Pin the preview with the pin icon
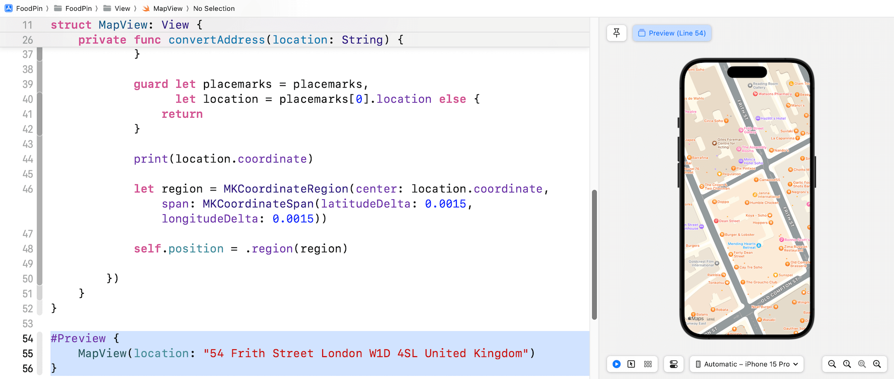The image size is (894, 379). coord(616,33)
